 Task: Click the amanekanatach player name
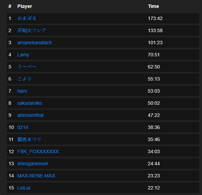coord(35,43)
